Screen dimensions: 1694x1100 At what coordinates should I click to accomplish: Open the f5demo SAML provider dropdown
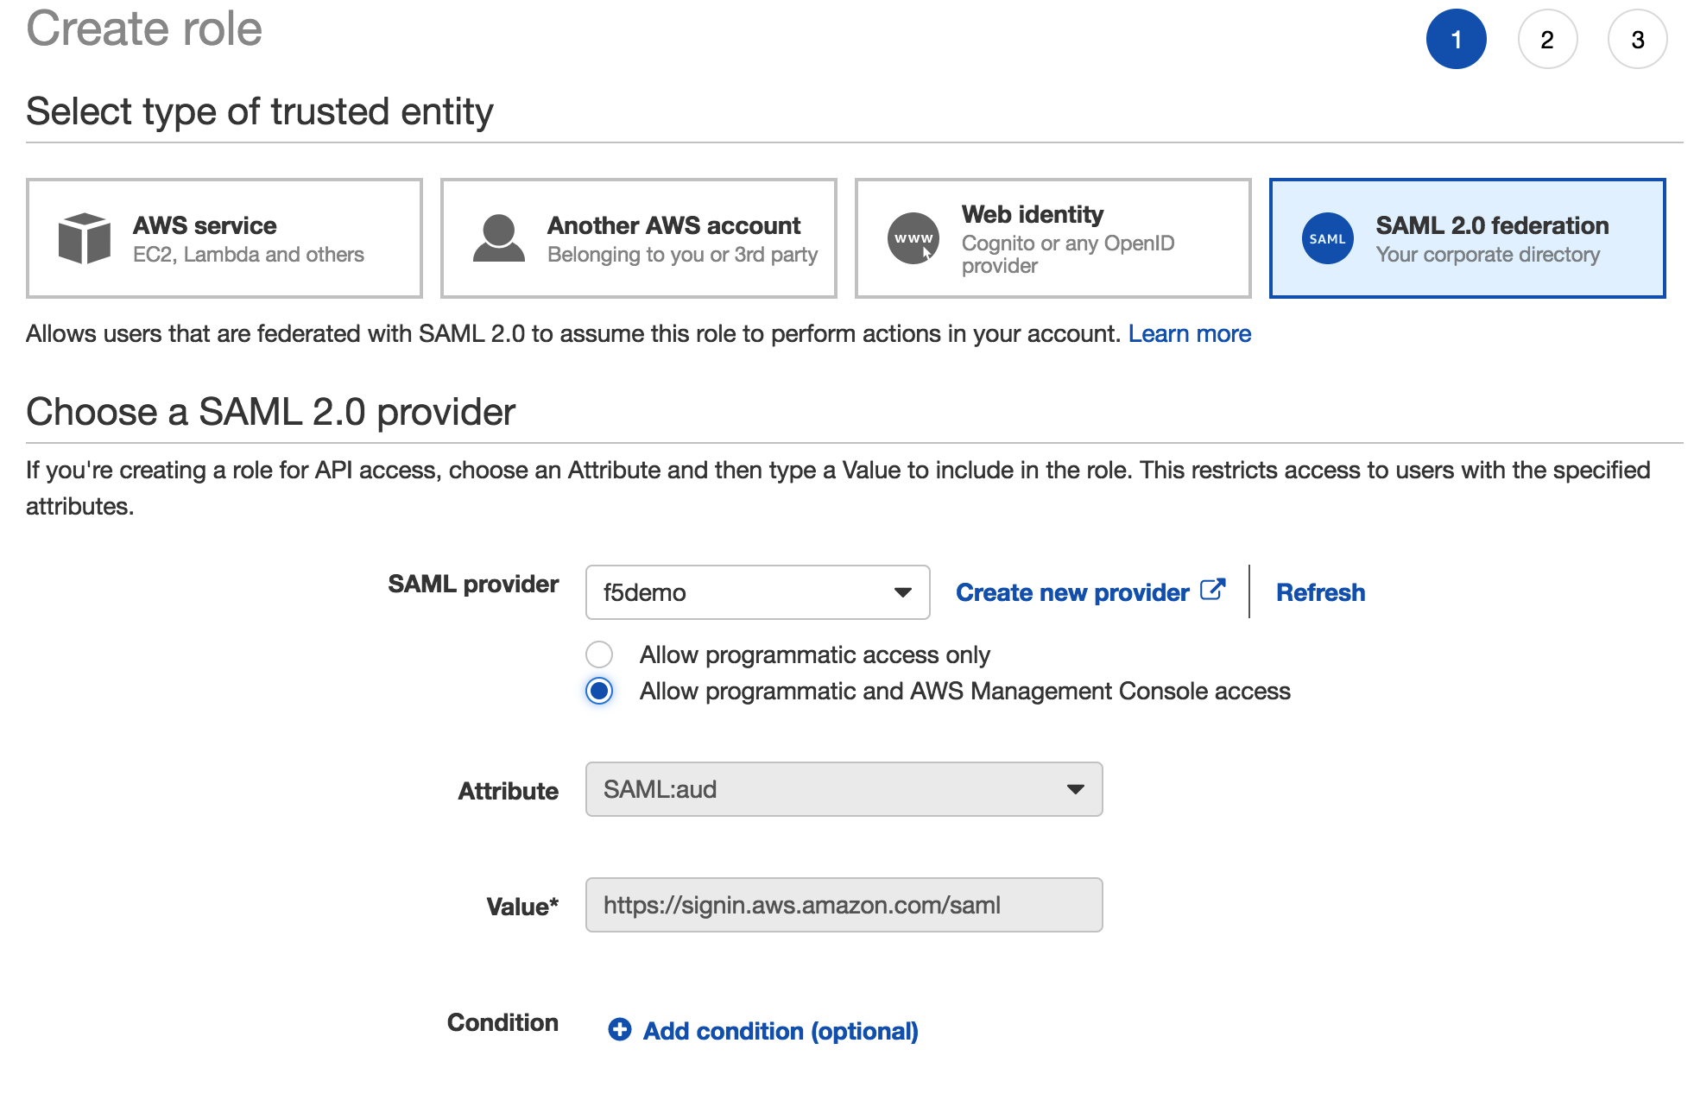click(757, 592)
